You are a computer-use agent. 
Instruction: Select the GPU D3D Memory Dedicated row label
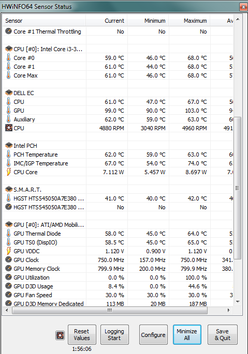(x=49, y=303)
